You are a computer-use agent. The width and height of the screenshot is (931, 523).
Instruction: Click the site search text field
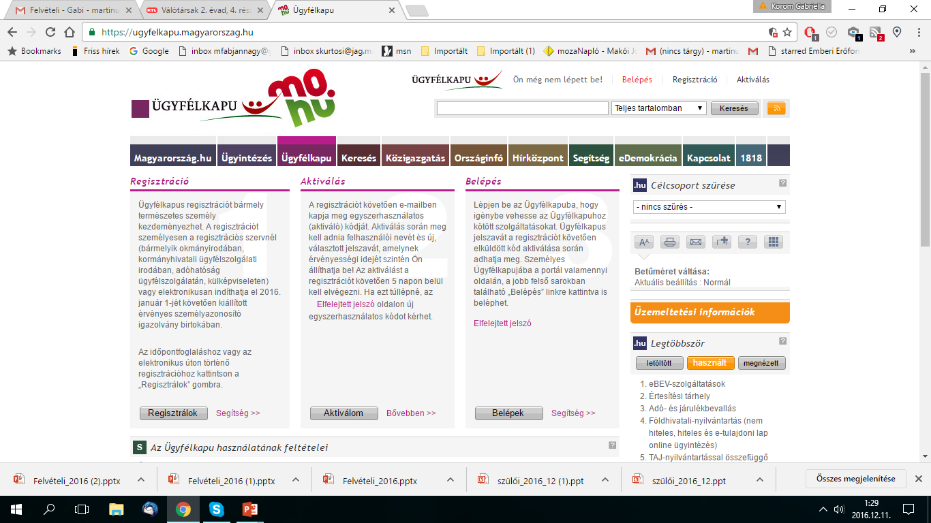[522, 108]
